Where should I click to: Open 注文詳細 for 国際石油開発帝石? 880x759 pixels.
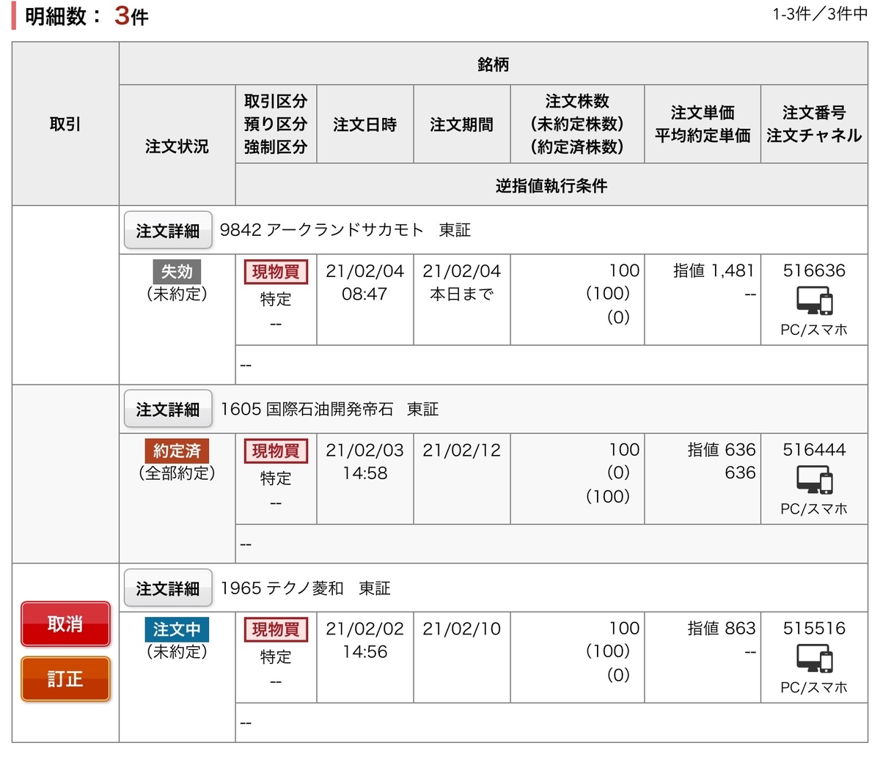coord(168,410)
